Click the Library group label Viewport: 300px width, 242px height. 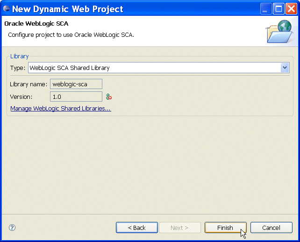pyautogui.click(x=19, y=56)
